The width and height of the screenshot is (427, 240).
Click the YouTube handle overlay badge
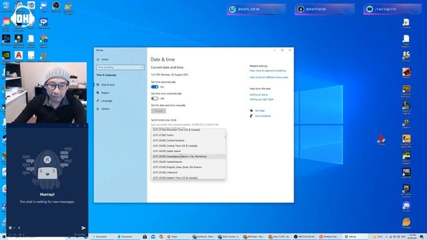coord(393,9)
